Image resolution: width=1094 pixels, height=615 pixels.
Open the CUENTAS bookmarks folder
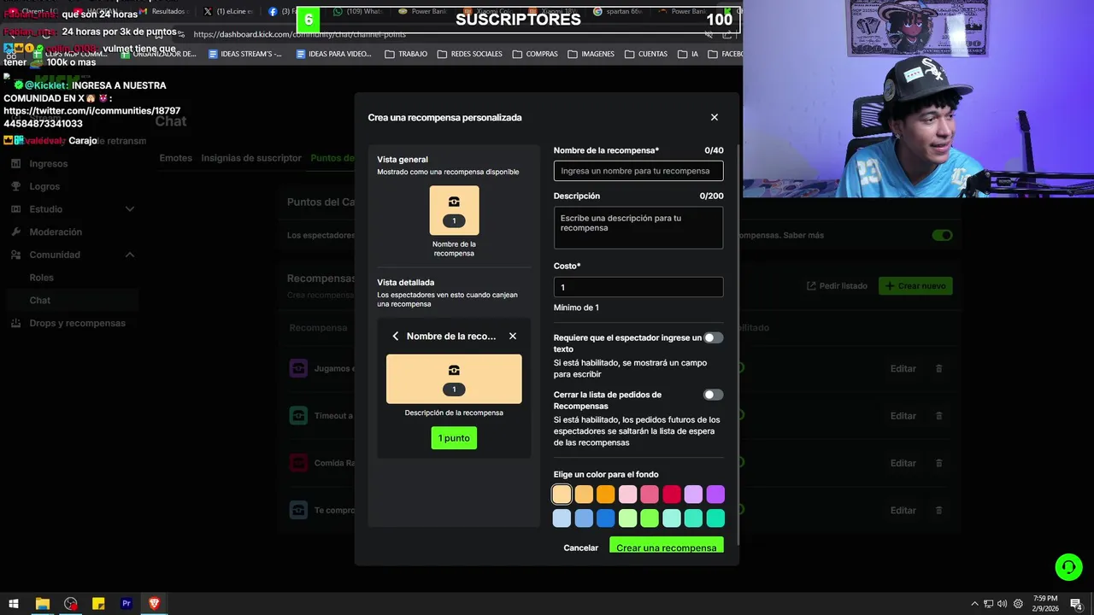(x=646, y=54)
